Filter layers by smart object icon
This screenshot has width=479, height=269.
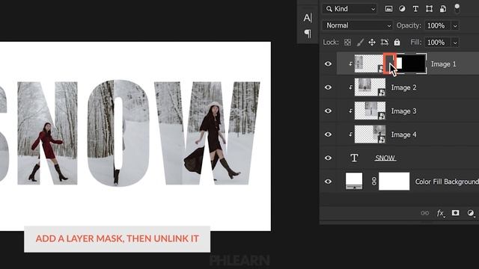click(443, 9)
